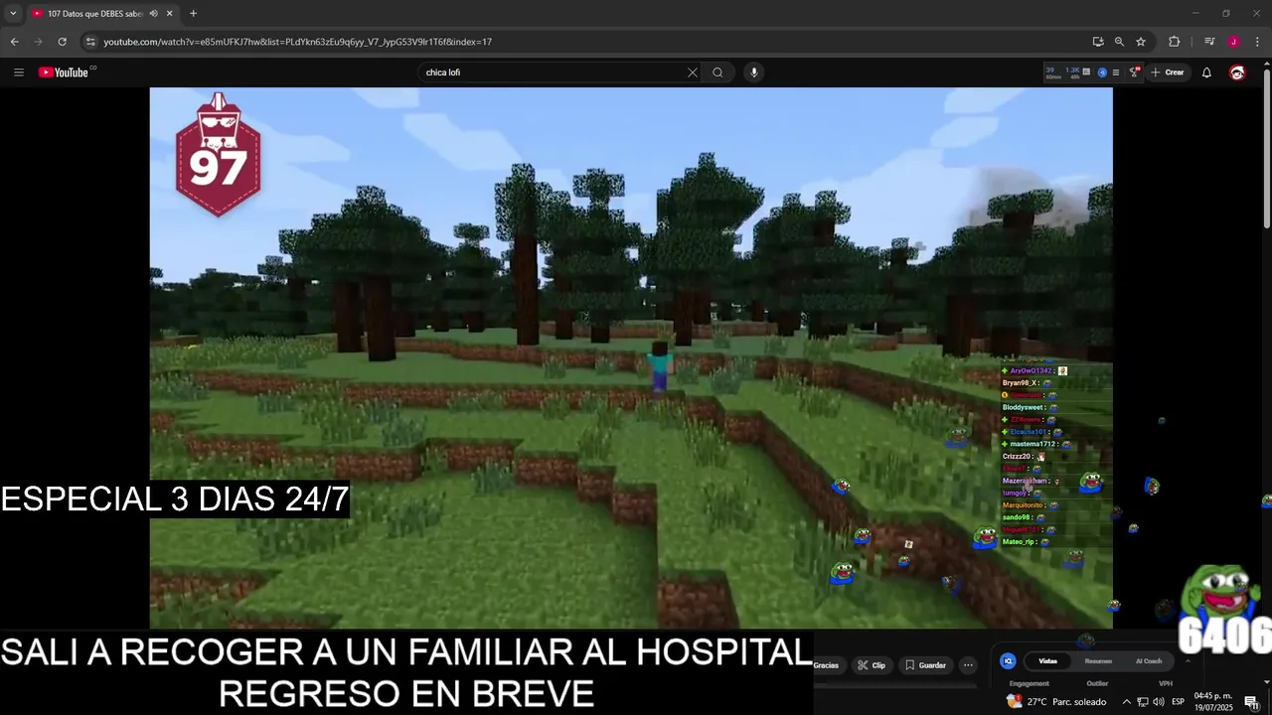This screenshot has width=1272, height=715.
Task: Open the browser extensions puzzle icon
Action: point(1174,42)
